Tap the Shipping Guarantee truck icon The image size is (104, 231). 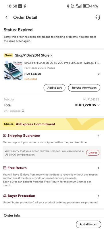click(5, 135)
